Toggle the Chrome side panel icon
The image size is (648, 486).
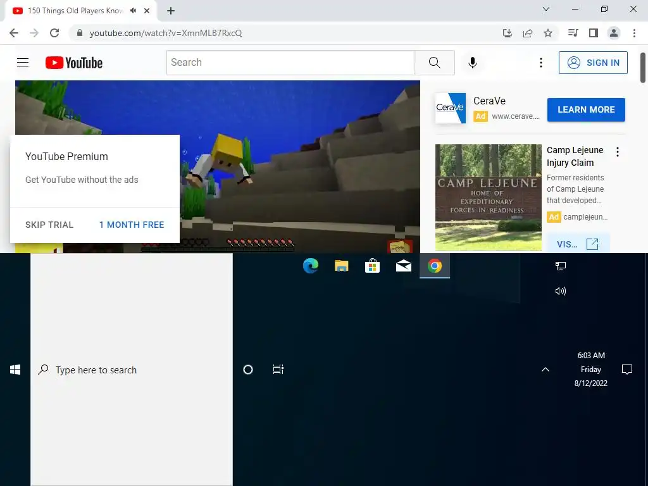coord(594,33)
